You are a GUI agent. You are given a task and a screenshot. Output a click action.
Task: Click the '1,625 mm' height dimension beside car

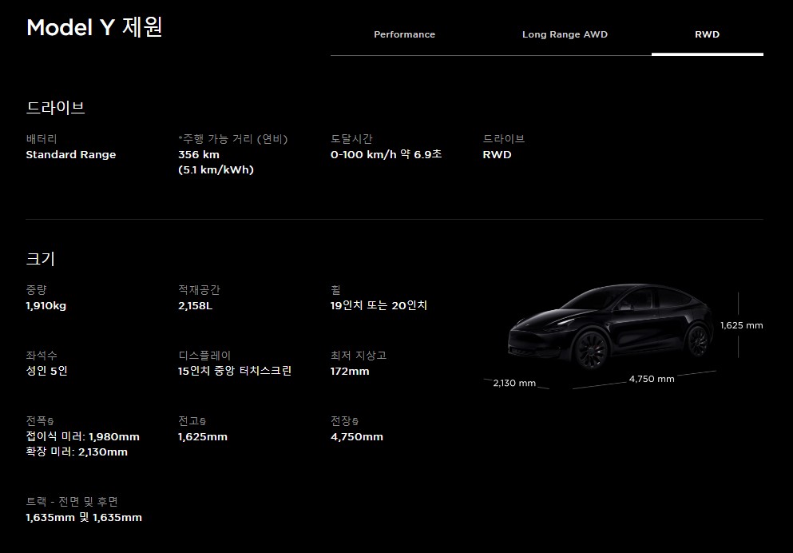741,325
